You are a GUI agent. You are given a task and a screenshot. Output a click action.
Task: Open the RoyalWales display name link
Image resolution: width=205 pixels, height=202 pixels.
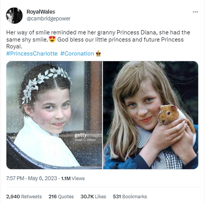click(x=41, y=12)
